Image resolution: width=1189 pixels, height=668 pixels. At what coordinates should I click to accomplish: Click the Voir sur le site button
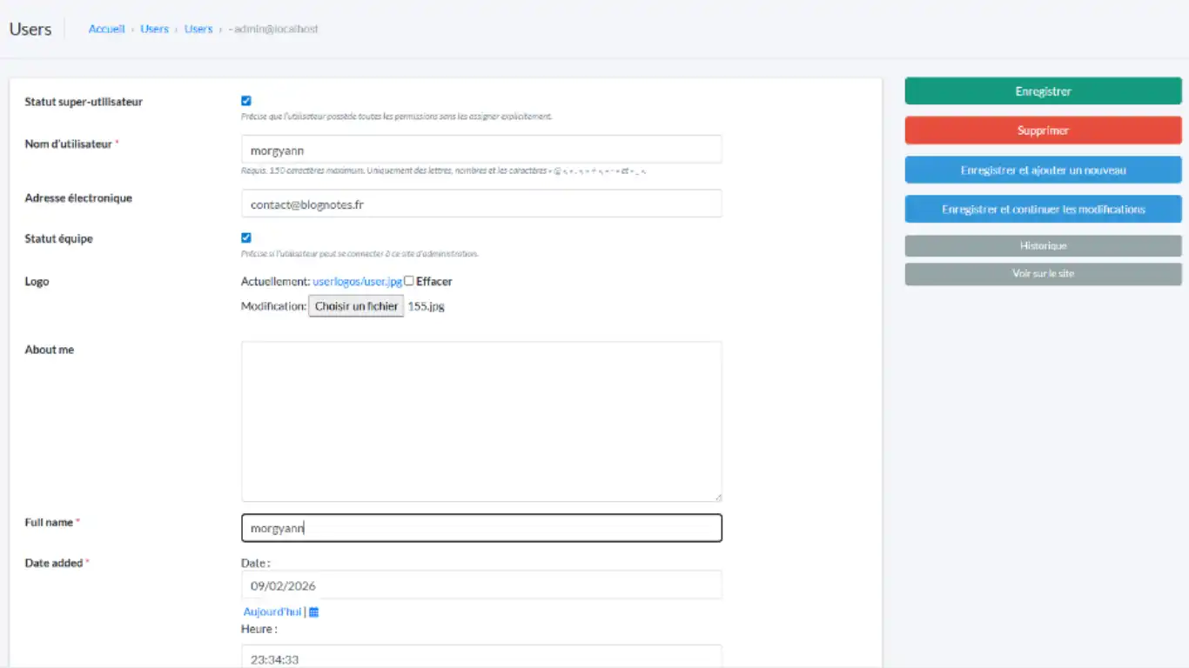coord(1043,274)
